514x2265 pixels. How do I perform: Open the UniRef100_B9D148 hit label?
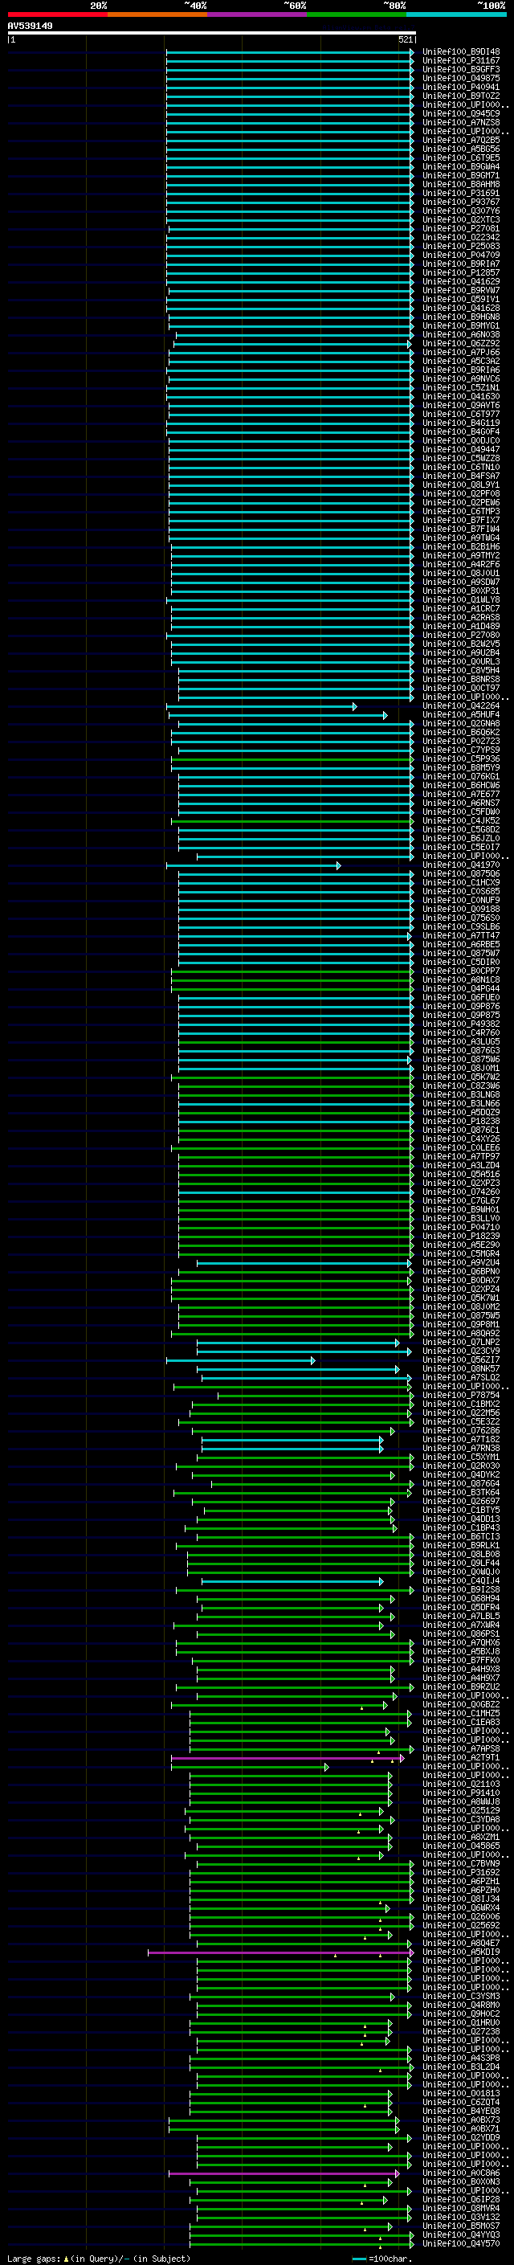[461, 52]
